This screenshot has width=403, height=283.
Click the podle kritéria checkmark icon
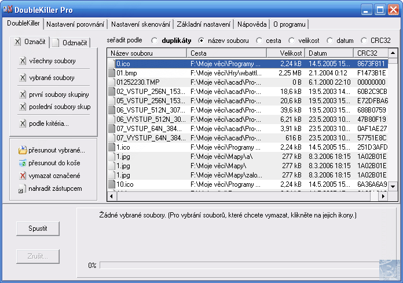pos(23,124)
